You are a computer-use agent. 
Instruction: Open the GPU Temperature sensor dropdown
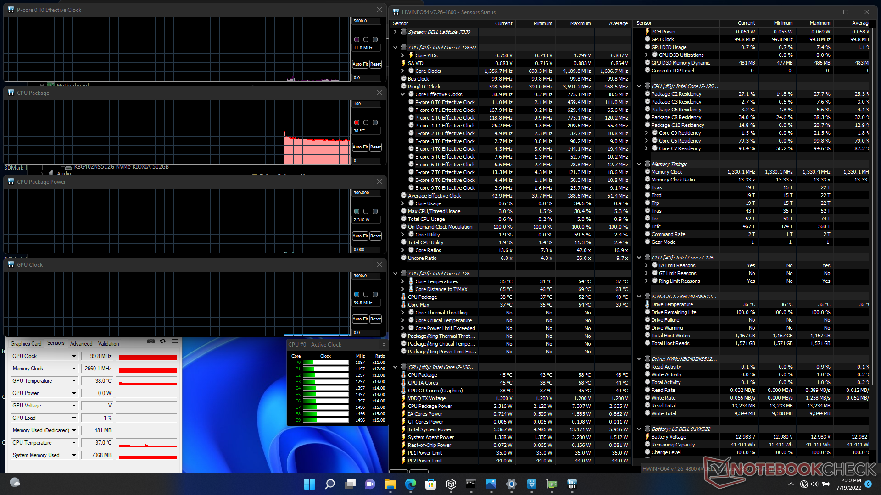[x=74, y=381]
